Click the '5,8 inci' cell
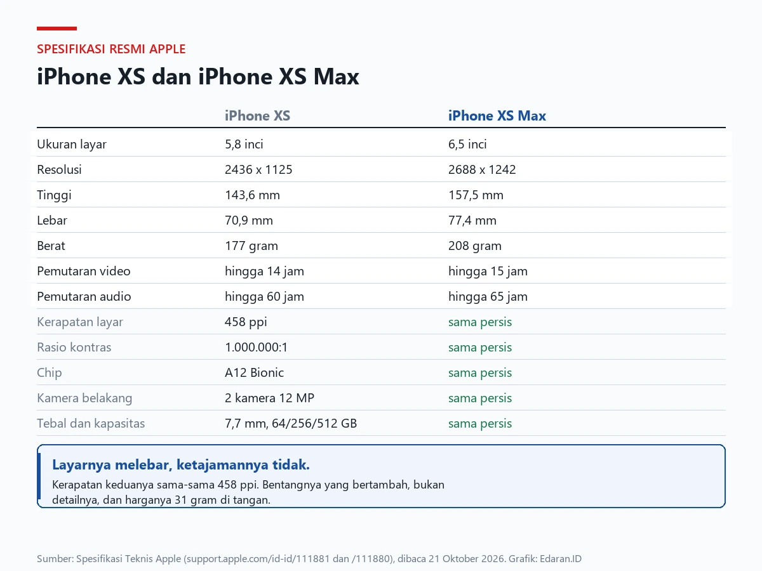 pyautogui.click(x=244, y=144)
